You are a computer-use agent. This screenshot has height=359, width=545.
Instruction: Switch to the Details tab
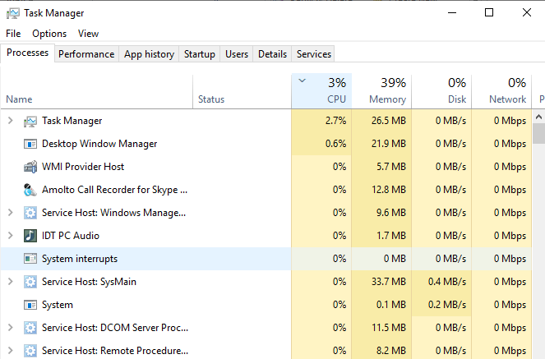tap(273, 54)
